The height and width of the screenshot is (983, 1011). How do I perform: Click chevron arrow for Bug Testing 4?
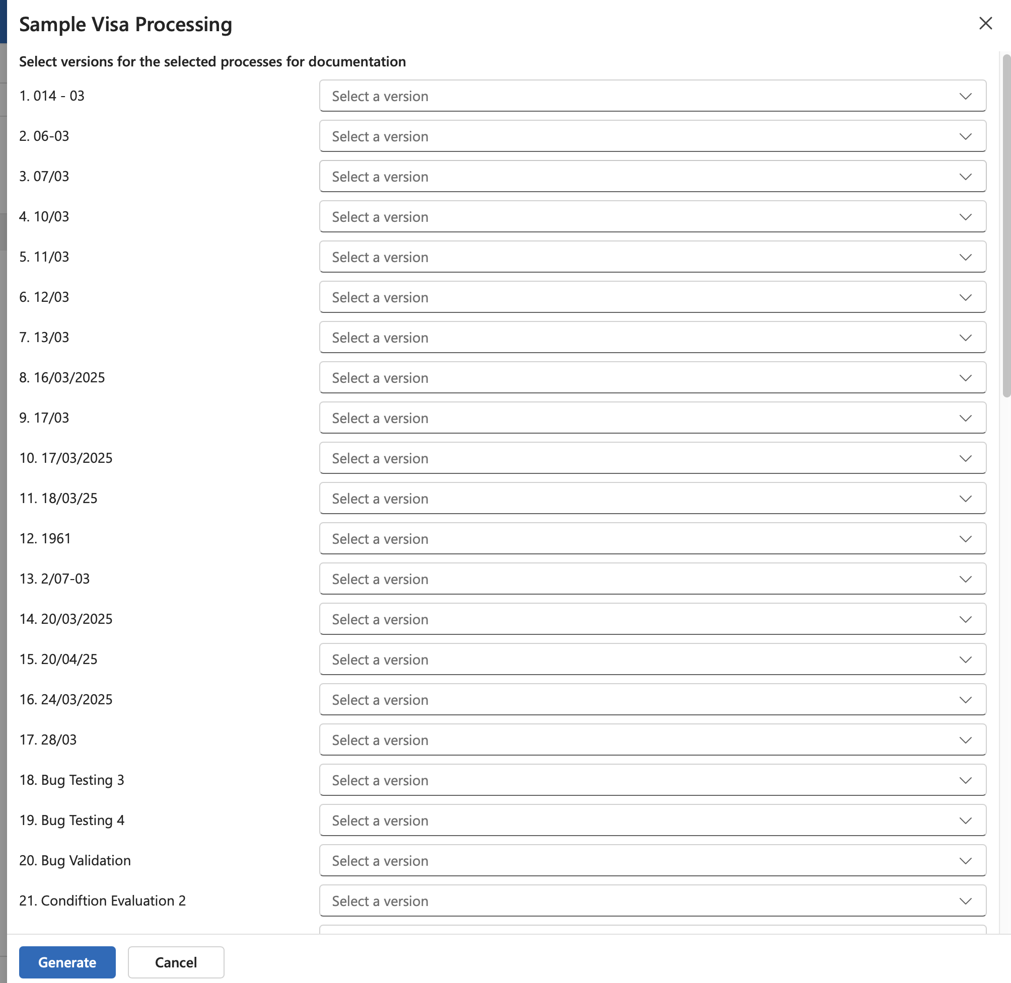[x=965, y=821]
